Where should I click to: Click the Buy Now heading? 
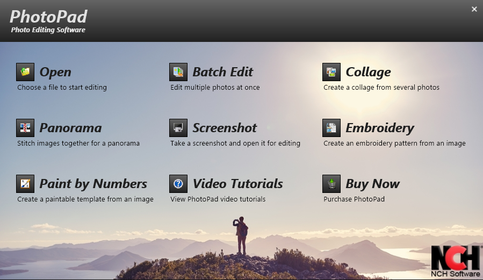[373, 184]
